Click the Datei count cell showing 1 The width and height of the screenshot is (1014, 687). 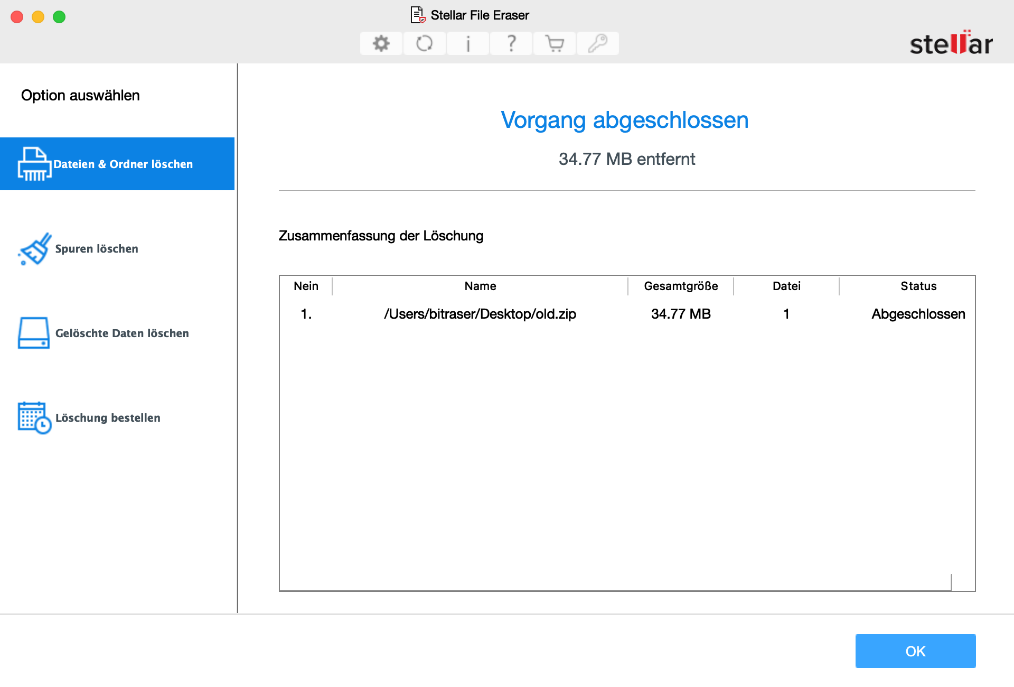tap(786, 314)
